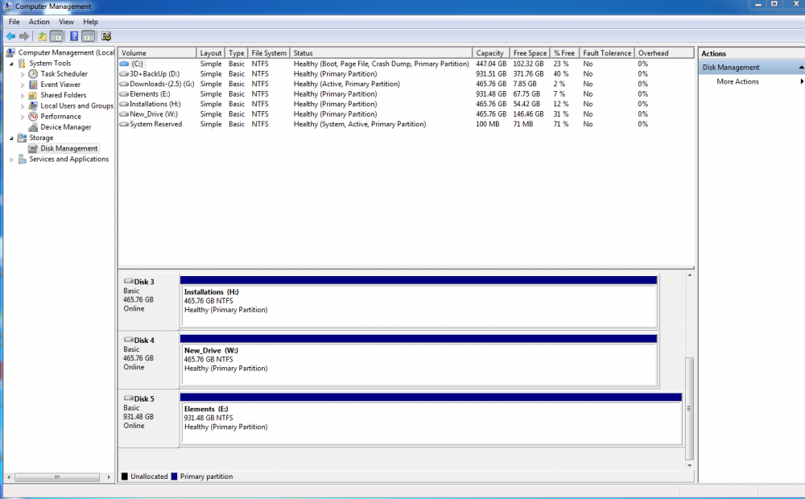Click the Services and Applications icon
The width and height of the screenshot is (805, 499).
[22, 159]
